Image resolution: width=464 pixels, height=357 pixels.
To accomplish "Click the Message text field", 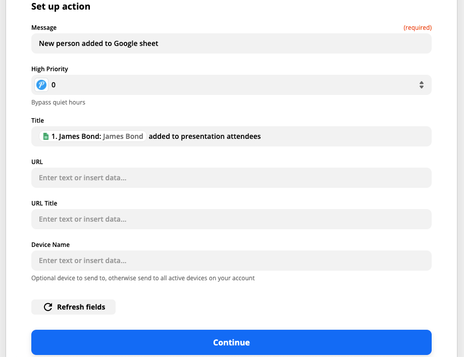I will tap(231, 43).
